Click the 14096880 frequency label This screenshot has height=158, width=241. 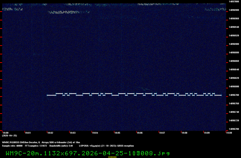coord(234,52)
